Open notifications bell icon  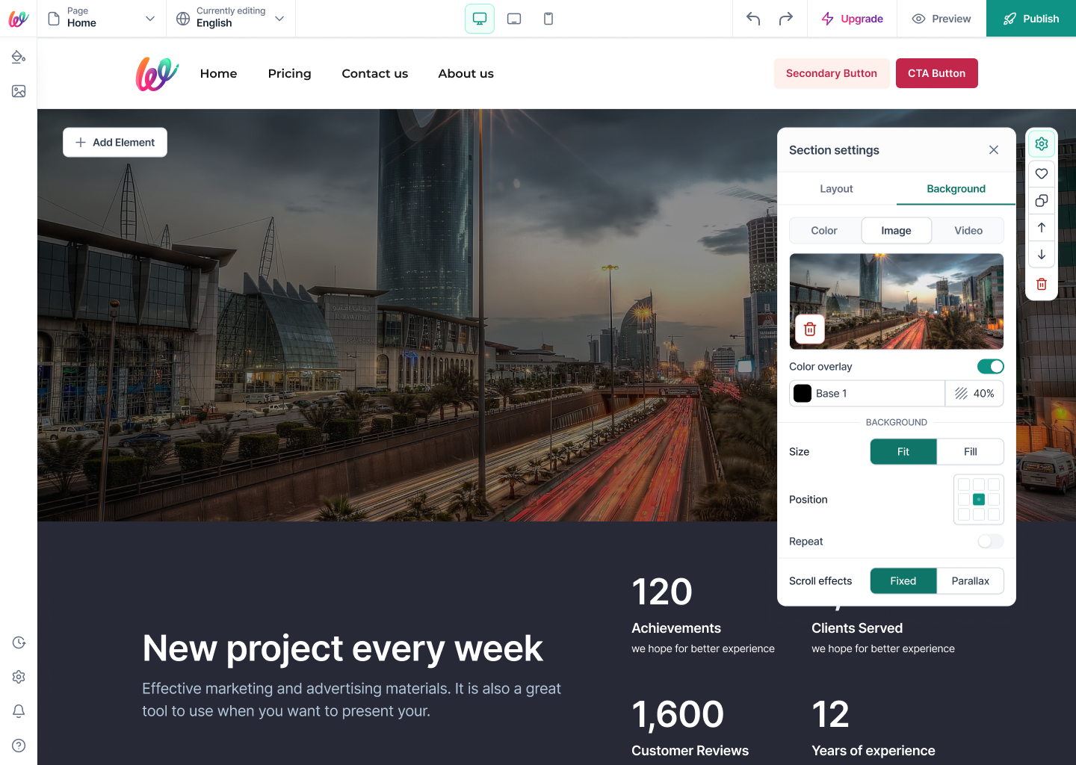[19, 711]
